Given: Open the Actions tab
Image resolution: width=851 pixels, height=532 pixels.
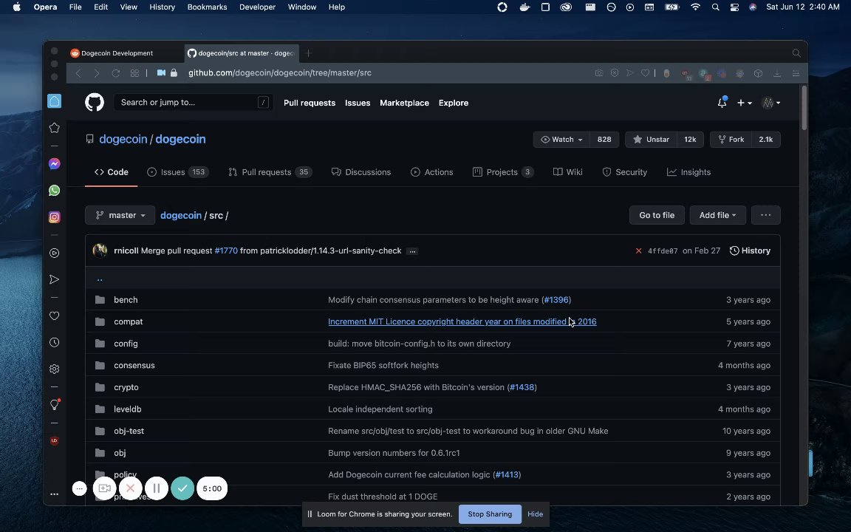Looking at the screenshot, I should coord(432,172).
